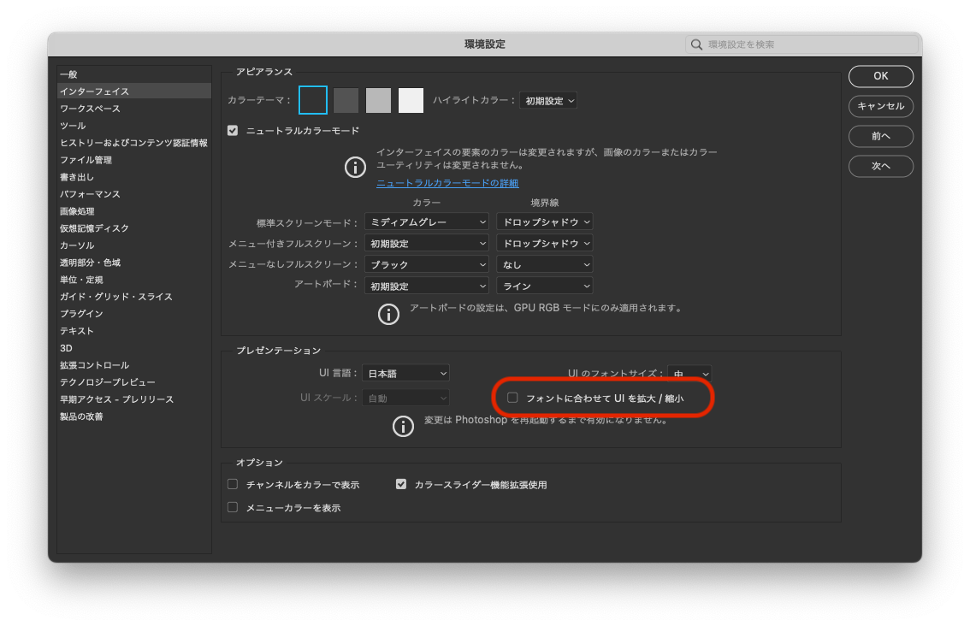Viewport: 970px width, 626px height.
Task: Open the UI 言語 dropdown
Action: (405, 373)
